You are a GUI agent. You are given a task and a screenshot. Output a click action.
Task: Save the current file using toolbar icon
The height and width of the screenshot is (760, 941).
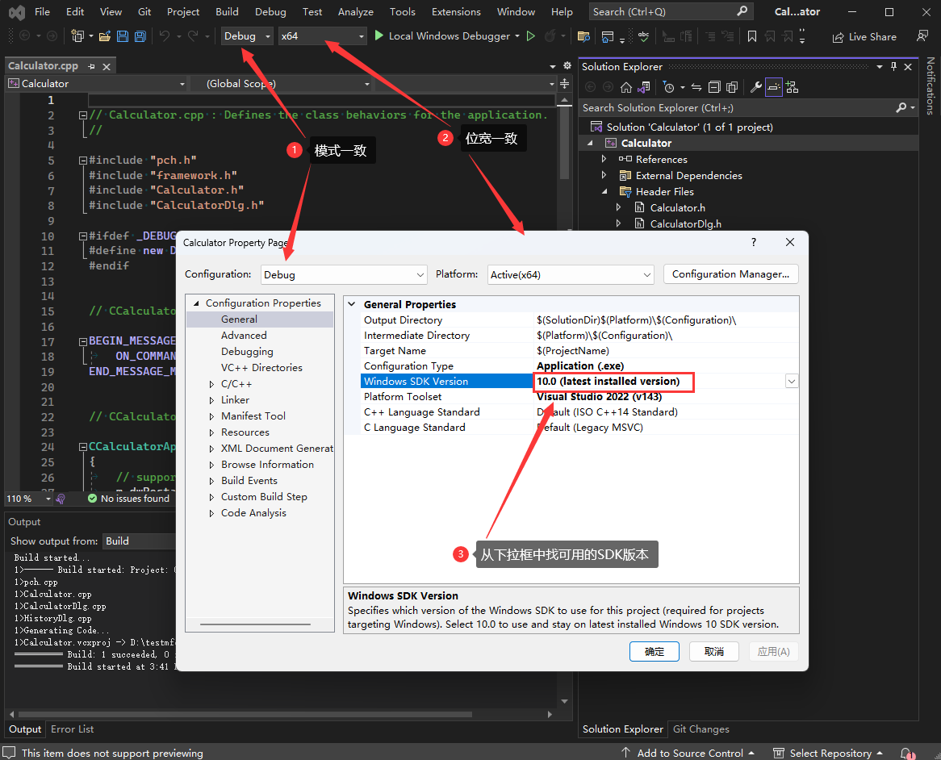point(123,36)
